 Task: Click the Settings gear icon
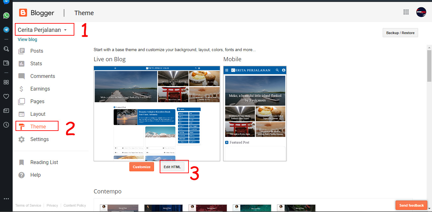pos(22,139)
